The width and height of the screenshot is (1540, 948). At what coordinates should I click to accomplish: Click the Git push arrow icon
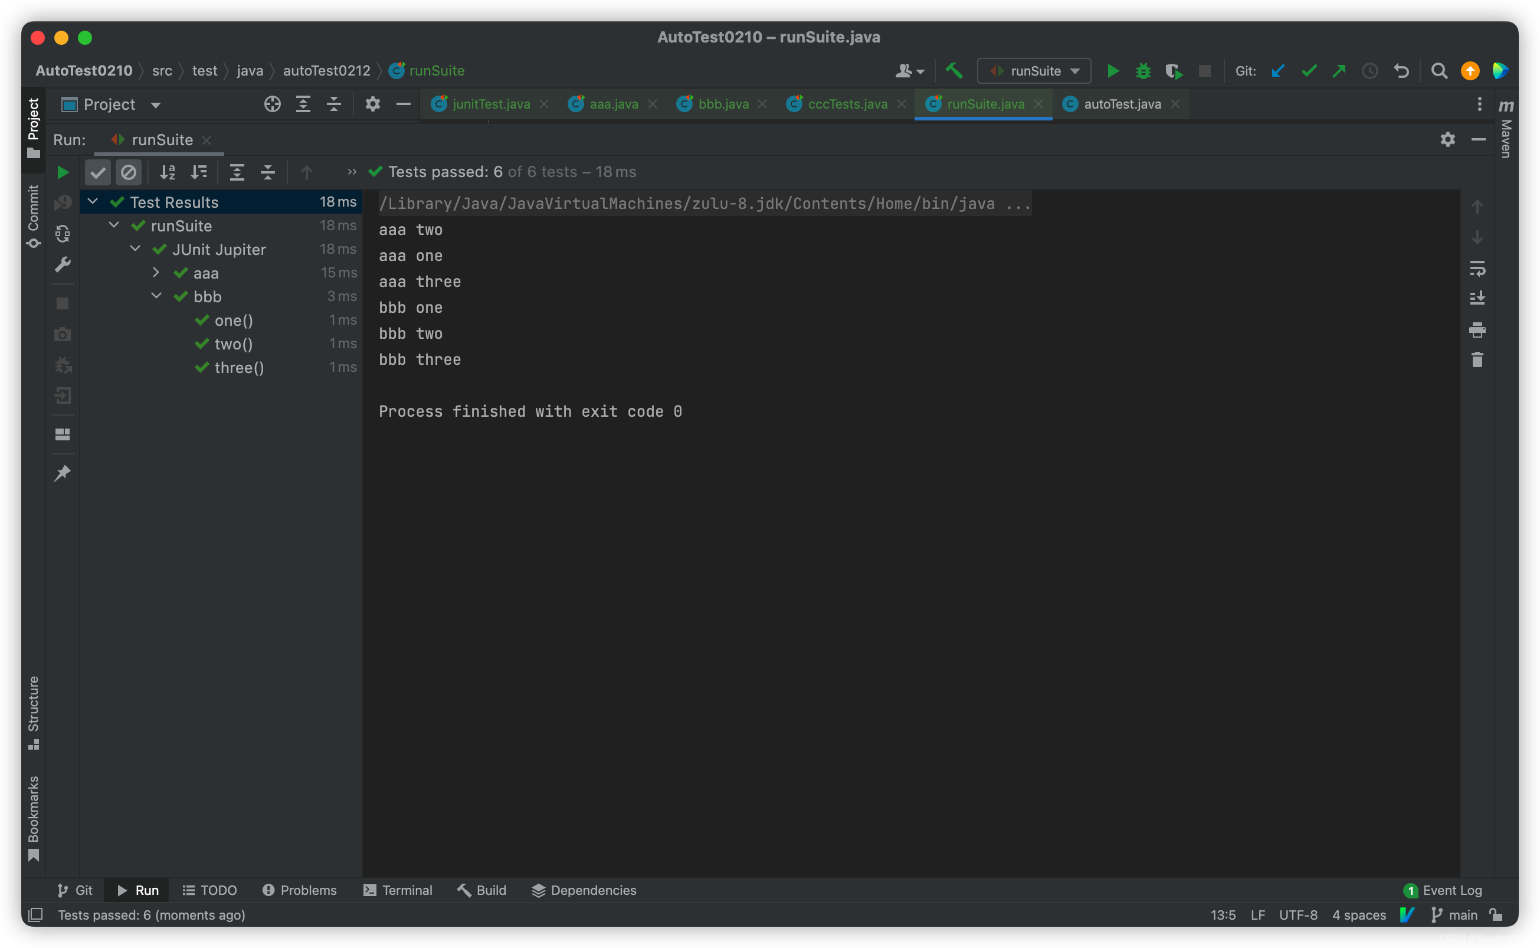coord(1339,71)
